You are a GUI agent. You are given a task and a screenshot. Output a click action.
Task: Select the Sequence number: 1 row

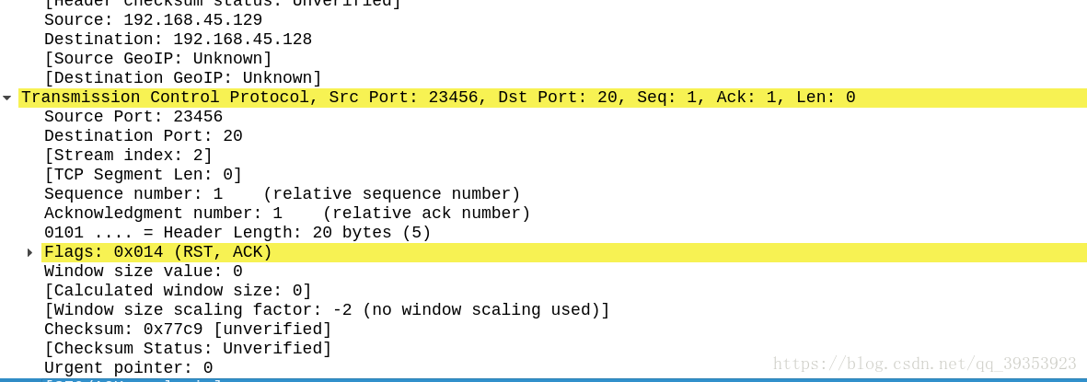282,194
